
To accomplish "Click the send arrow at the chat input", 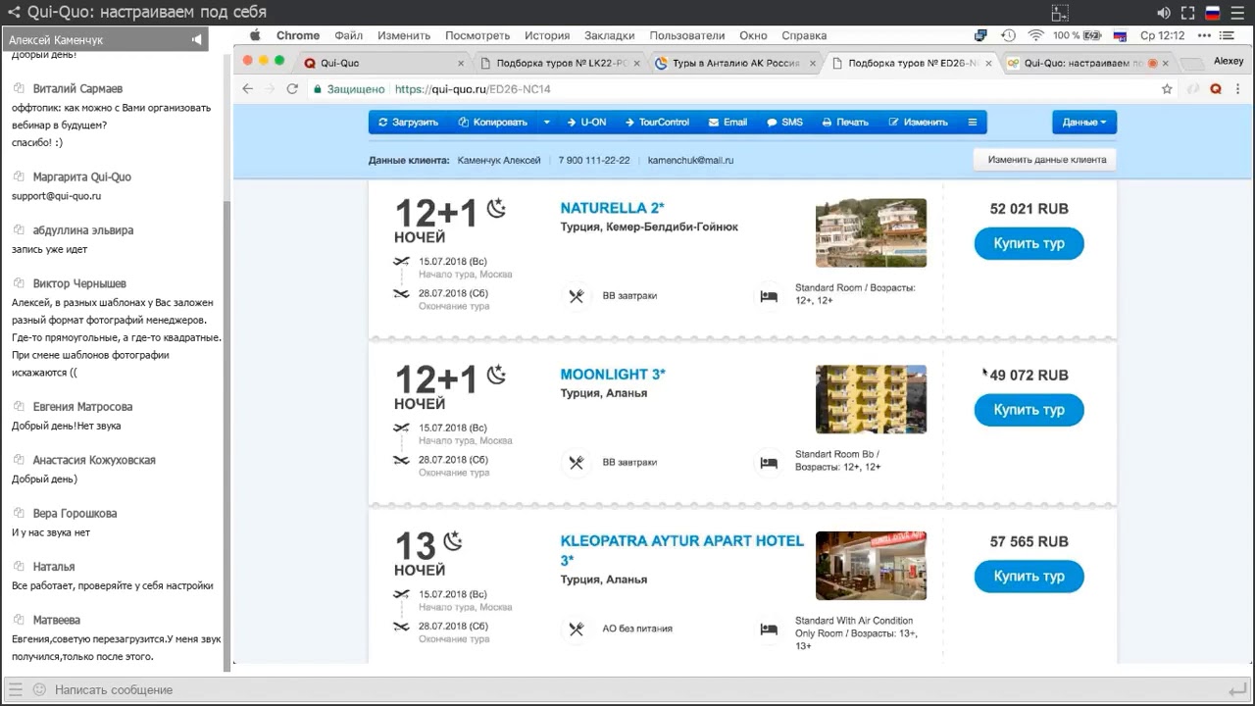I will [1236, 689].
